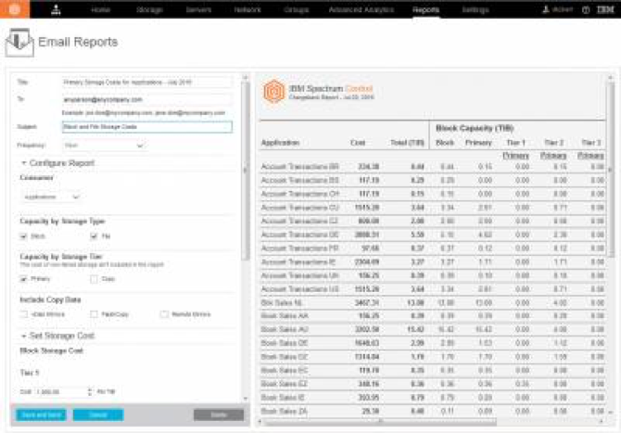Select the Account Transactions US row
Screen dimensions: 621x433
point(433,289)
